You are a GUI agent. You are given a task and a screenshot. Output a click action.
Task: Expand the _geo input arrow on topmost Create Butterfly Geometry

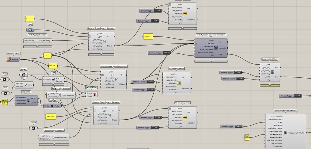(x=90, y=37)
